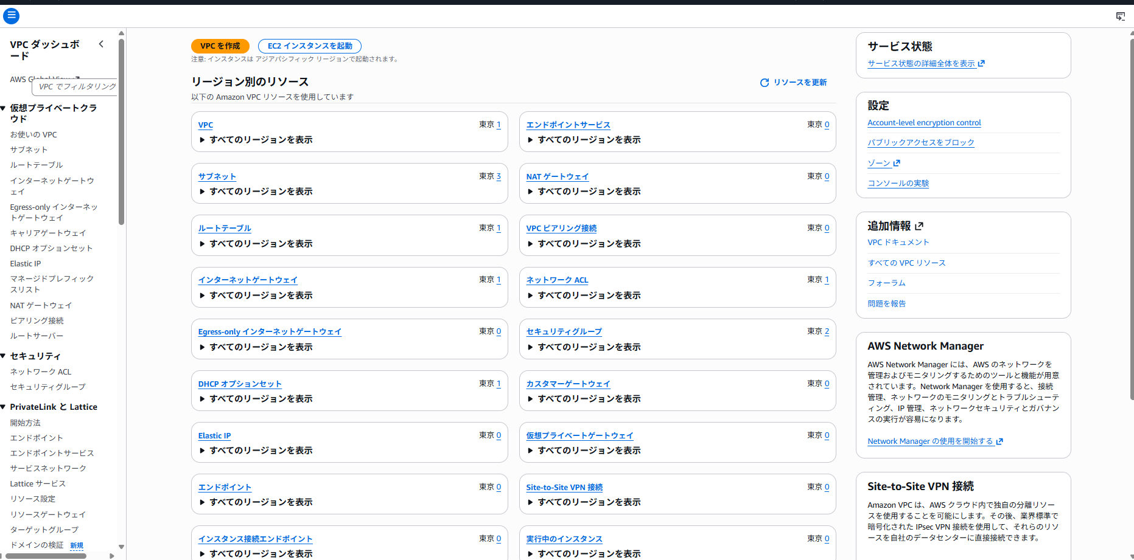1134x560 pixels.
Task: Open the 問題を報告 link
Action: [886, 304]
